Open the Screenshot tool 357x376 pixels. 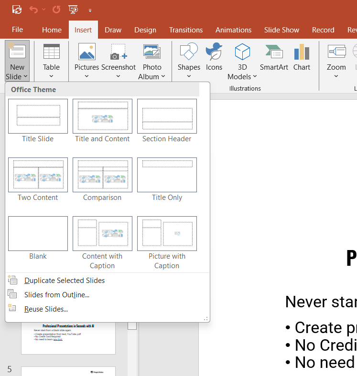[118, 52]
